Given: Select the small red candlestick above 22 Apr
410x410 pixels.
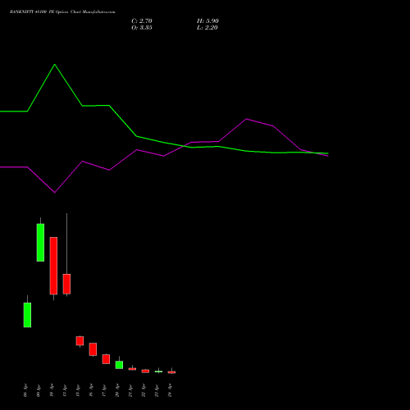Looking at the screenshot, I should [x=145, y=371].
